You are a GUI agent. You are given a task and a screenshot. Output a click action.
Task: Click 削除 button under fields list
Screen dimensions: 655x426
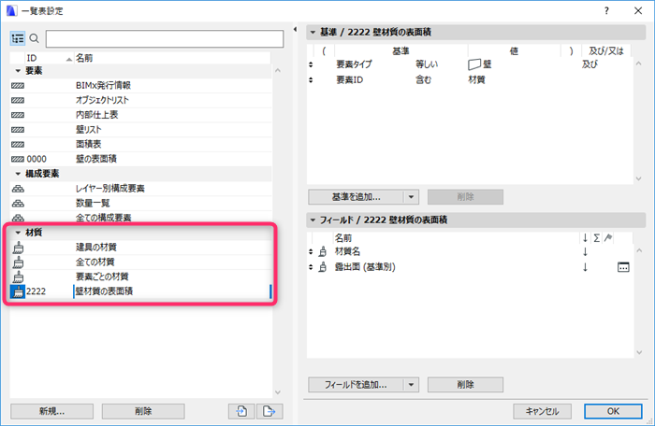(465, 385)
